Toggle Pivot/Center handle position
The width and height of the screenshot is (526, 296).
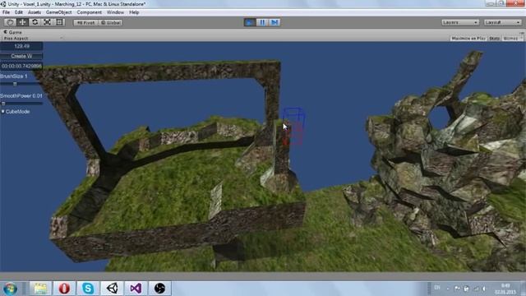(85, 22)
